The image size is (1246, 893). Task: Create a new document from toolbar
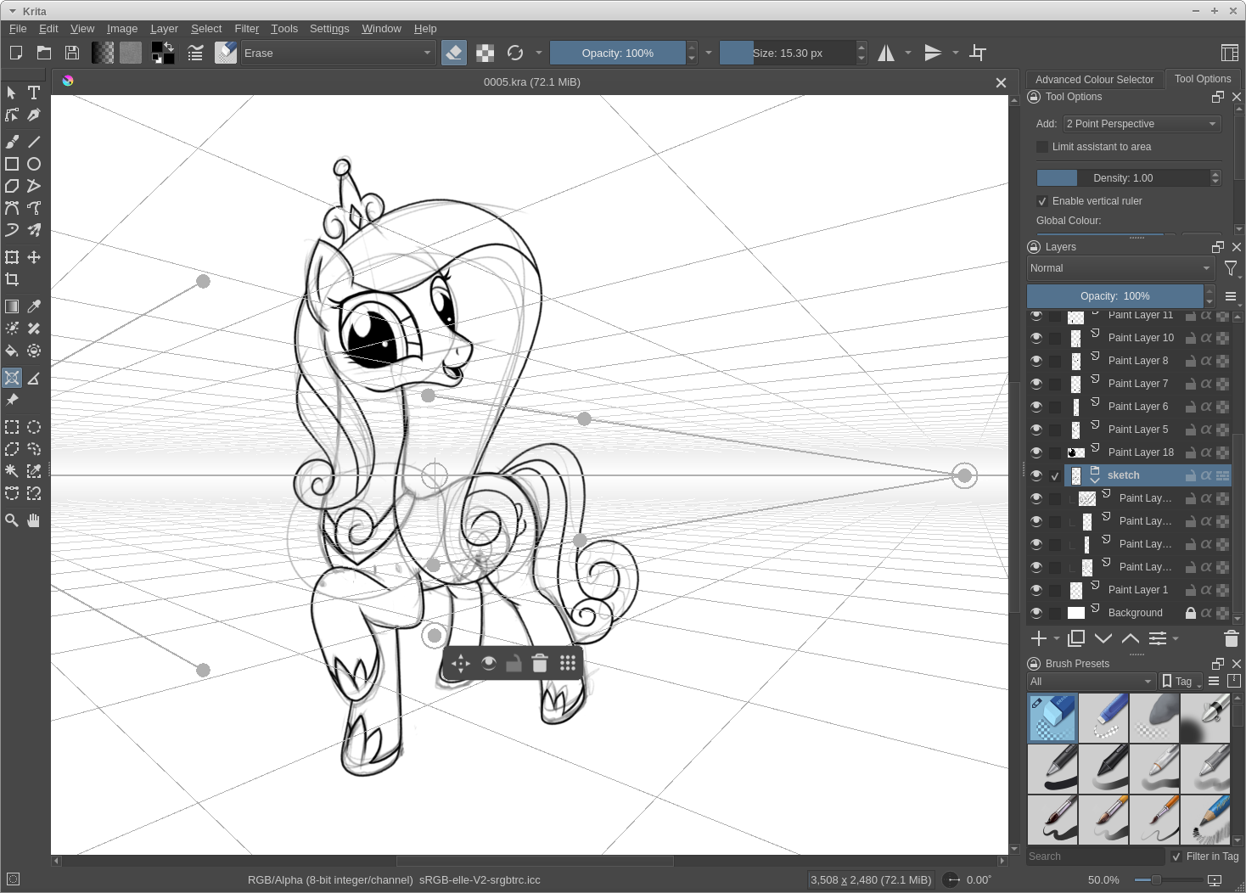[15, 53]
